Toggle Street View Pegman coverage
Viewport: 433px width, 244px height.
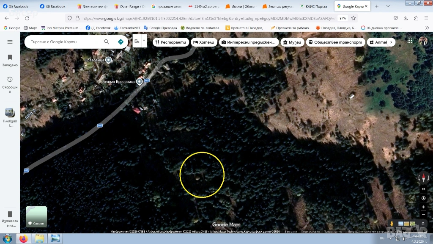pyautogui.click(x=392, y=224)
